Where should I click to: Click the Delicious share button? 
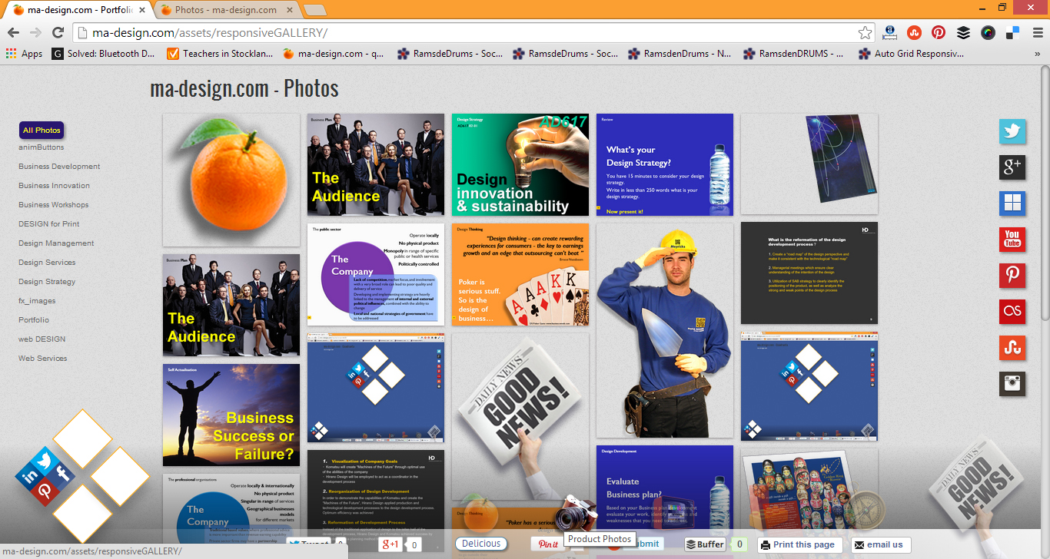pyautogui.click(x=481, y=544)
